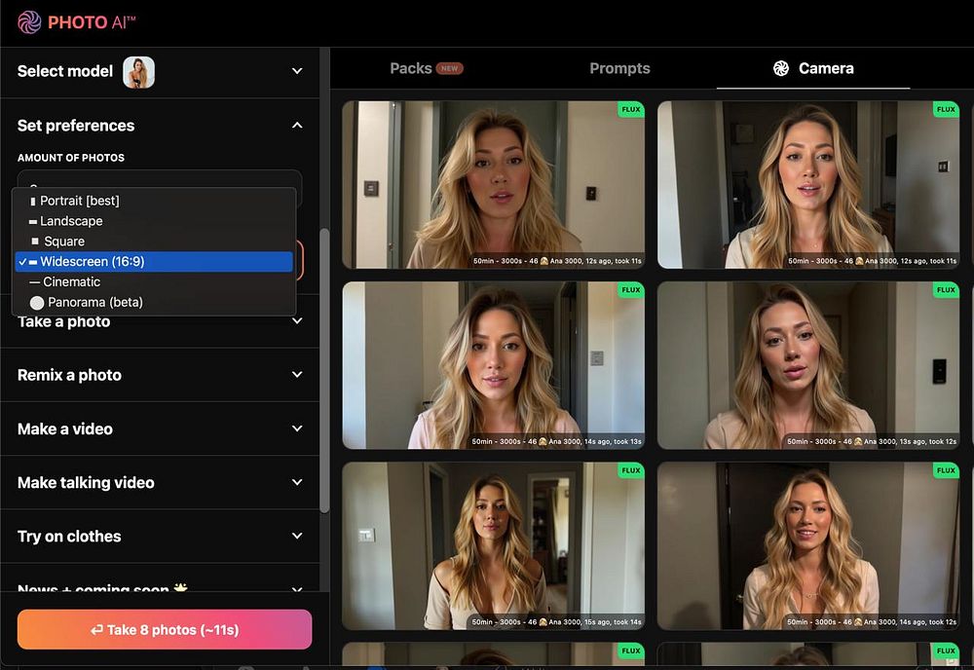974x670 pixels.
Task: Click the checkmark next to Widescreen
Action: pyautogui.click(x=22, y=262)
